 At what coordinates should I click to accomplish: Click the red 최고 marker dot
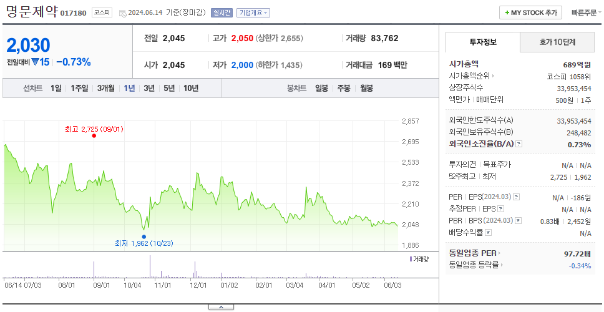click(x=94, y=135)
